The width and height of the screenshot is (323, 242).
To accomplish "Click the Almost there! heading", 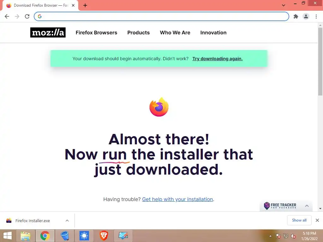I will (159, 139).
